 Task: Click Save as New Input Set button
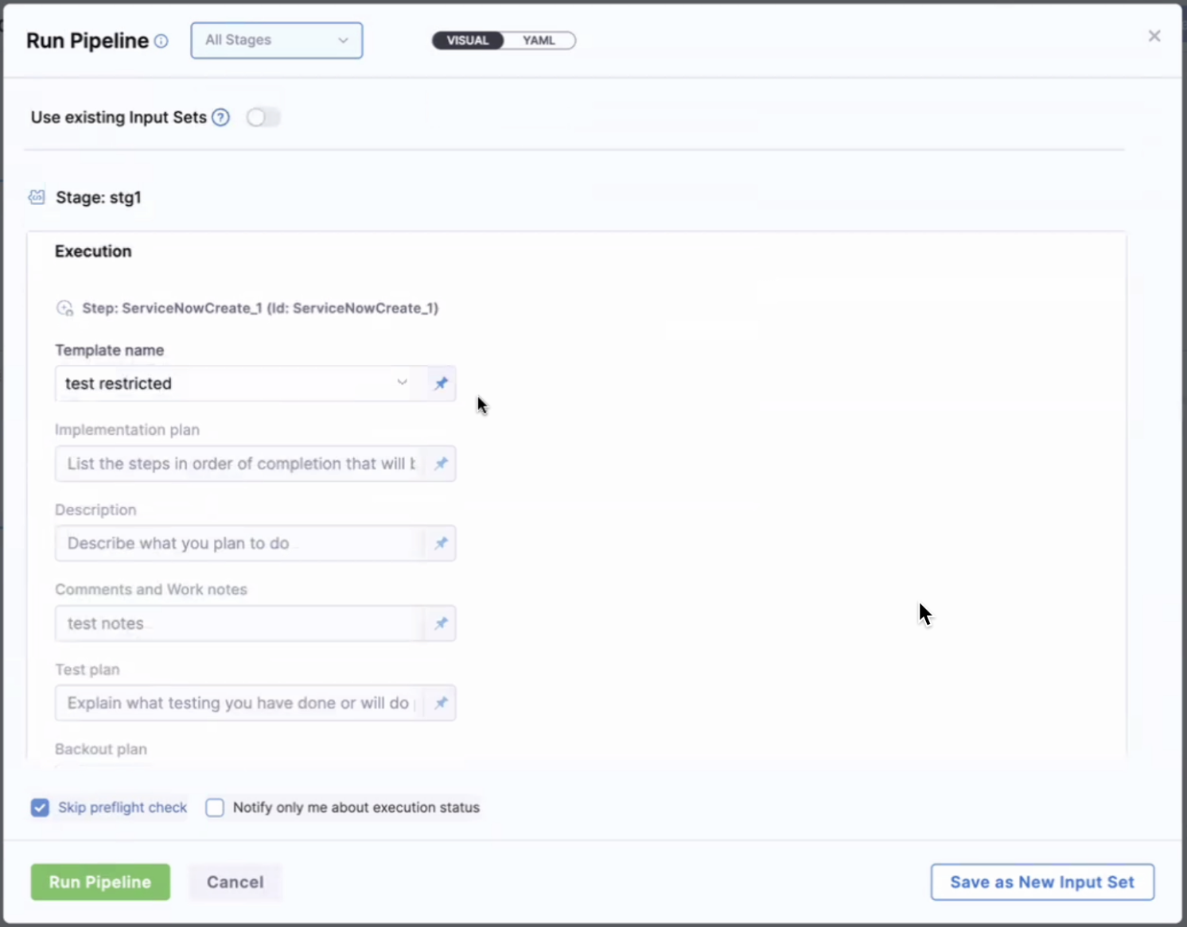click(1041, 882)
